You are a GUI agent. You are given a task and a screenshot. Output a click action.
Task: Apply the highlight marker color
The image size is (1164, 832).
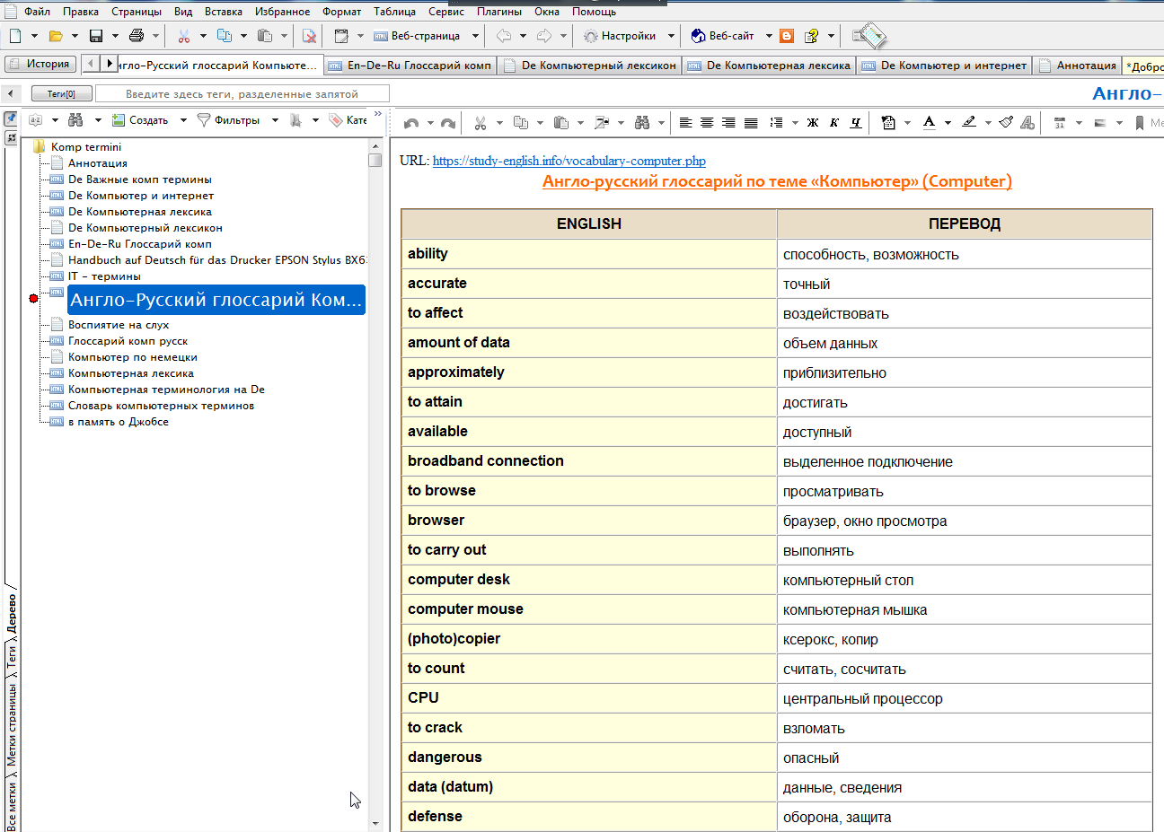click(969, 123)
